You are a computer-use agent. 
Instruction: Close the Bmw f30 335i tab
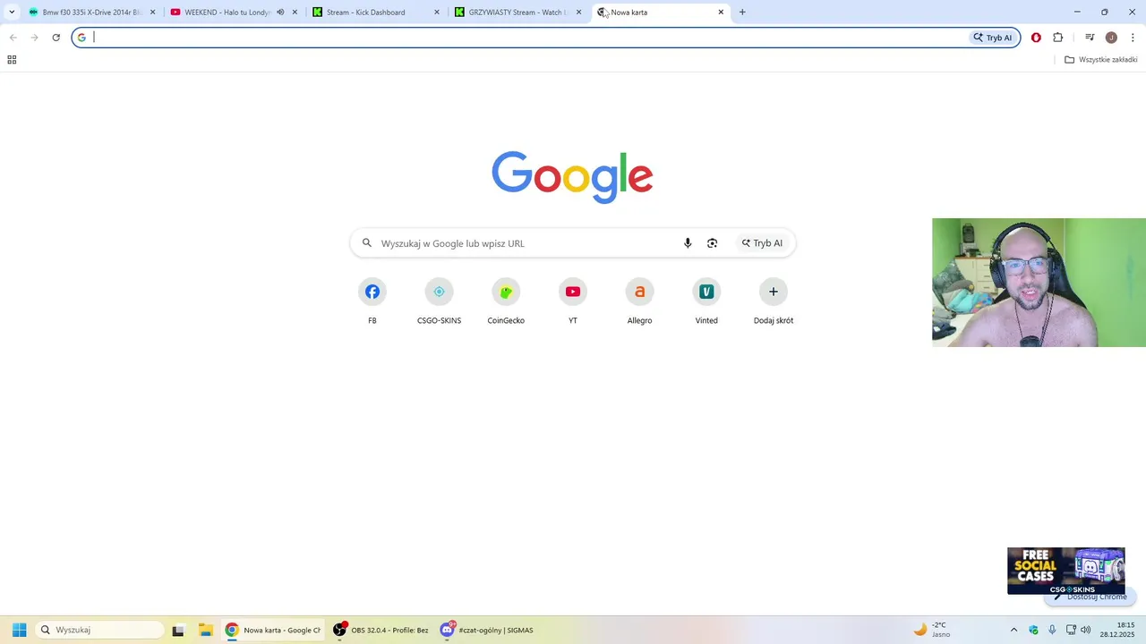click(x=152, y=13)
